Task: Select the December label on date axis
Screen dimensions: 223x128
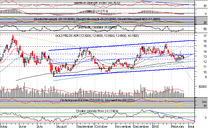Action: click(141, 127)
